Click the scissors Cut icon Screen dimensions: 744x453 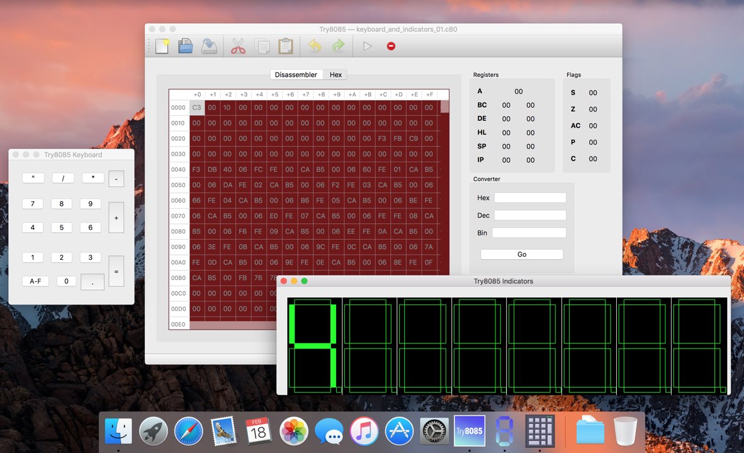[x=238, y=46]
